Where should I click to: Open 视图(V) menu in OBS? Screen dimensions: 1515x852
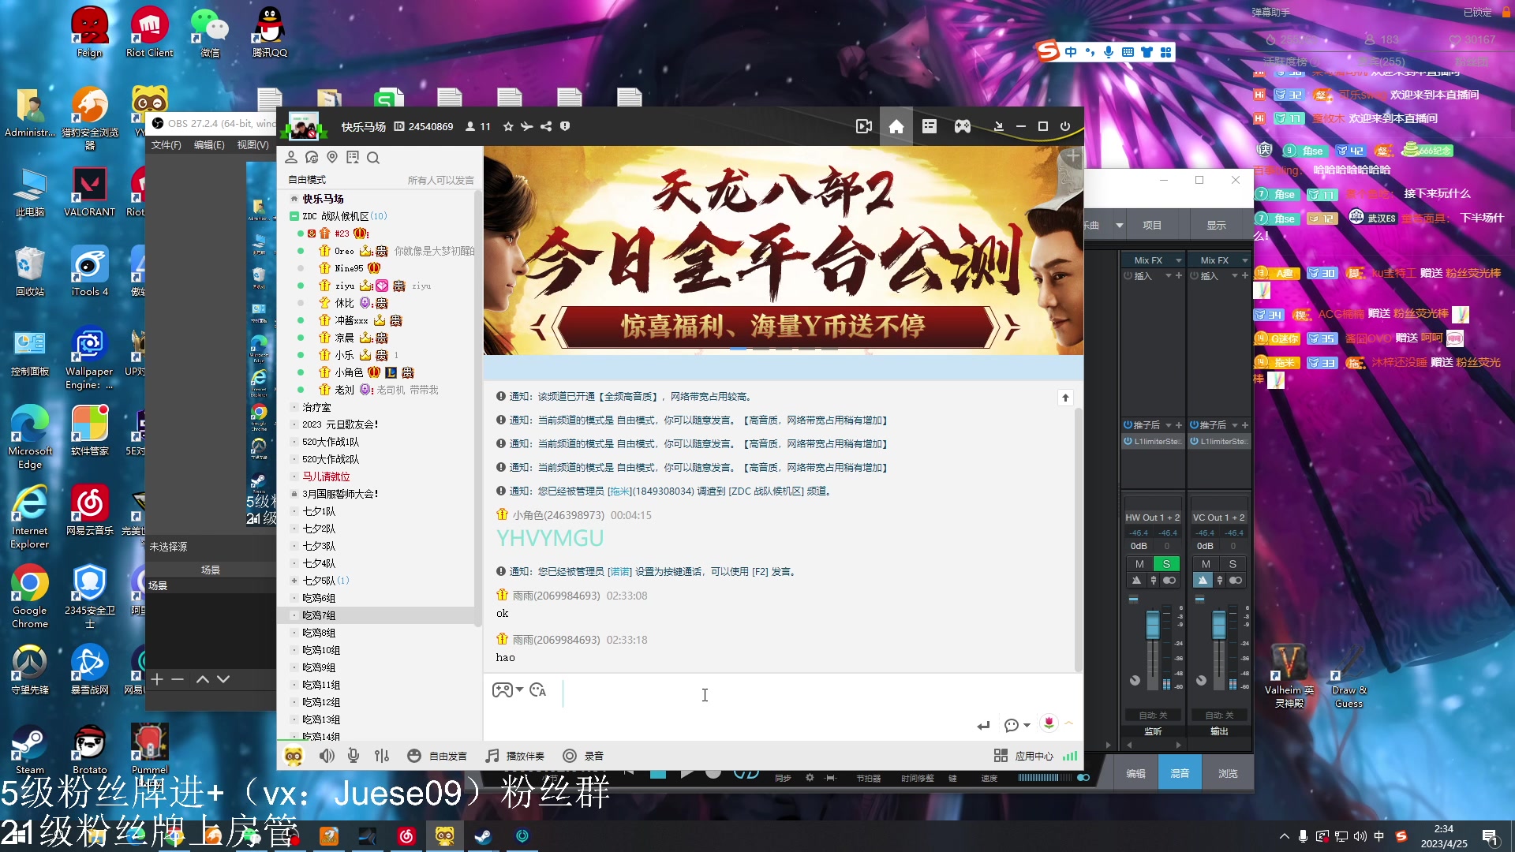[x=252, y=145]
